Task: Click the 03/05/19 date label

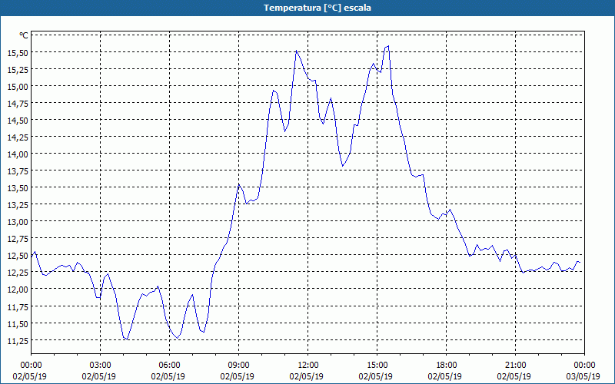Action: tap(583, 376)
